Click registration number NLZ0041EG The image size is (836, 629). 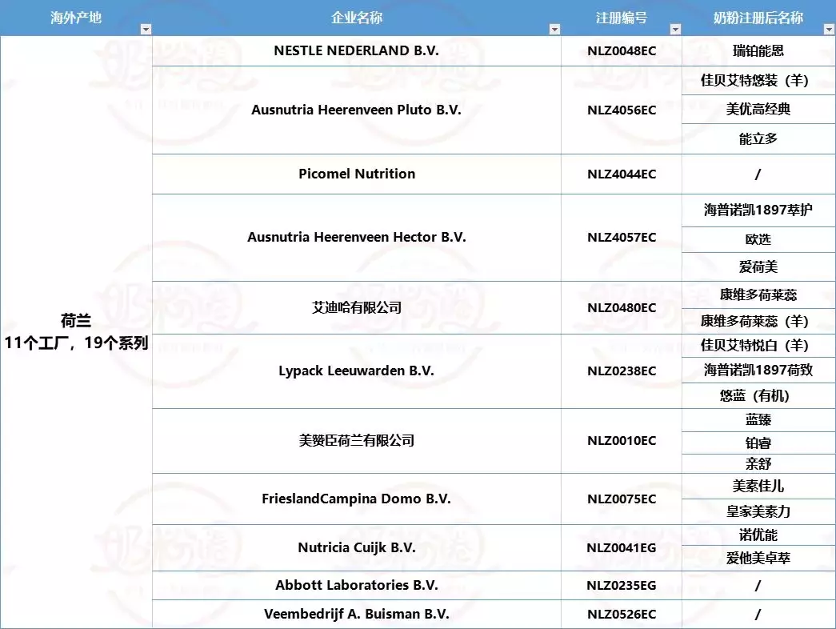pos(621,548)
